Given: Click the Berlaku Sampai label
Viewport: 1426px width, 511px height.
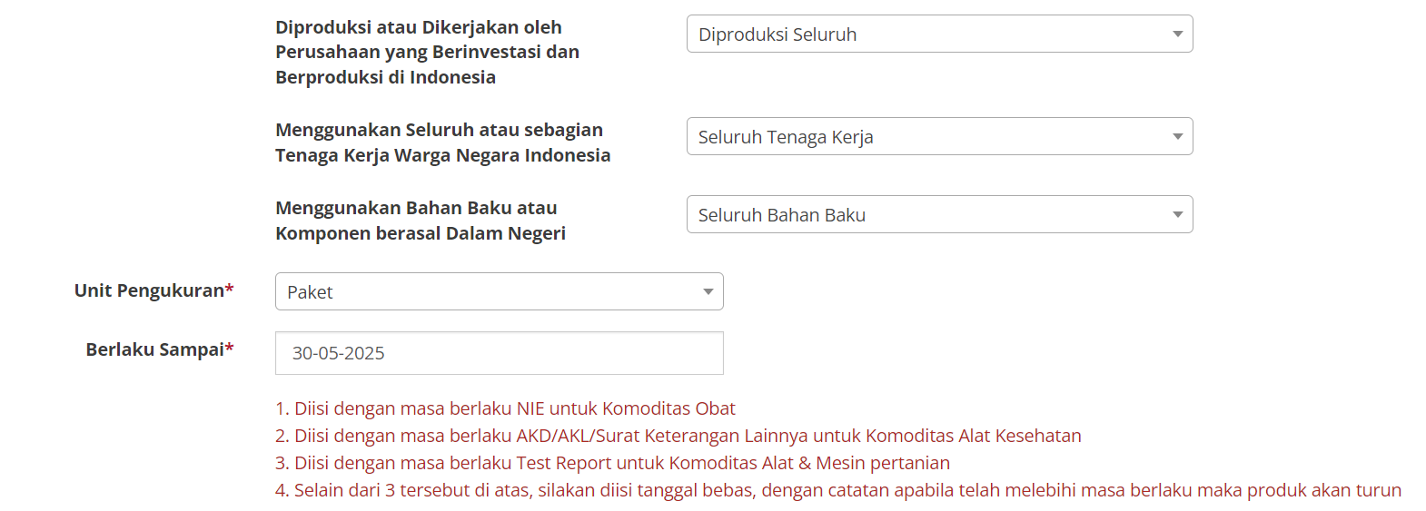Looking at the screenshot, I should [160, 349].
